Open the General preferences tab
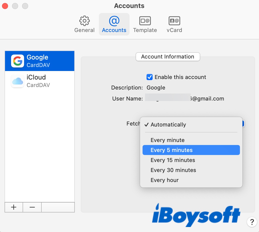The width and height of the screenshot is (259, 232). click(84, 24)
